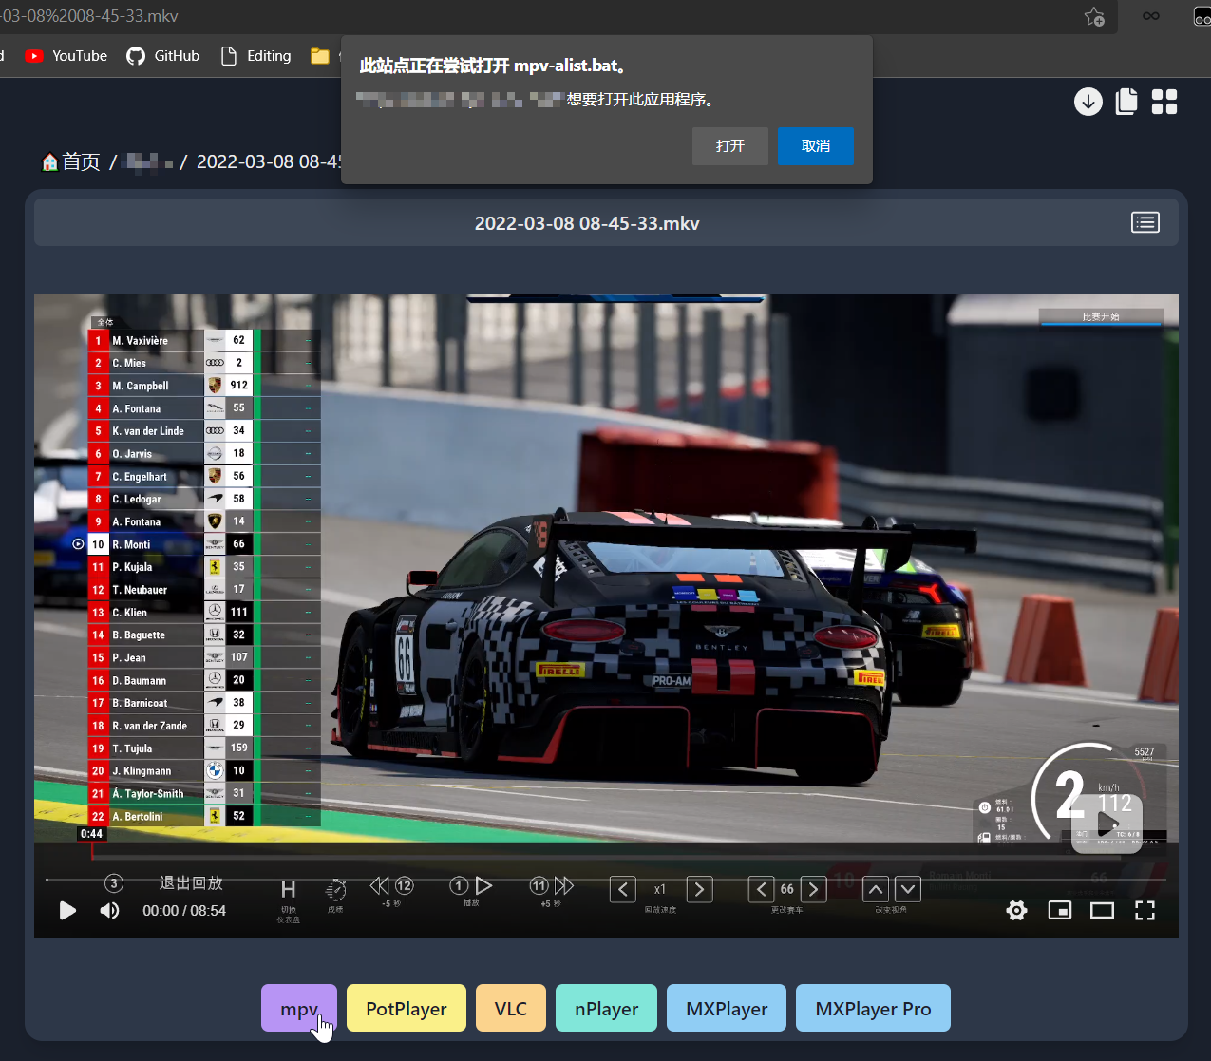1211x1061 pixels.
Task: Open the YouTube bookmark
Action: [x=66, y=56]
